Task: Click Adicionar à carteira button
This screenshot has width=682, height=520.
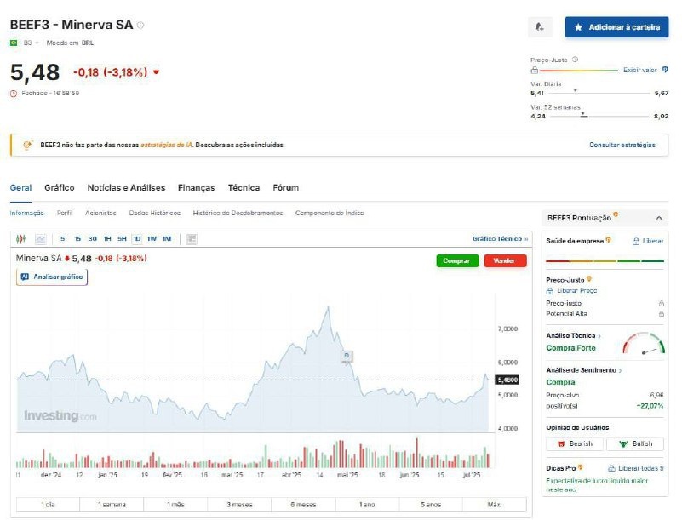Action: [x=616, y=27]
